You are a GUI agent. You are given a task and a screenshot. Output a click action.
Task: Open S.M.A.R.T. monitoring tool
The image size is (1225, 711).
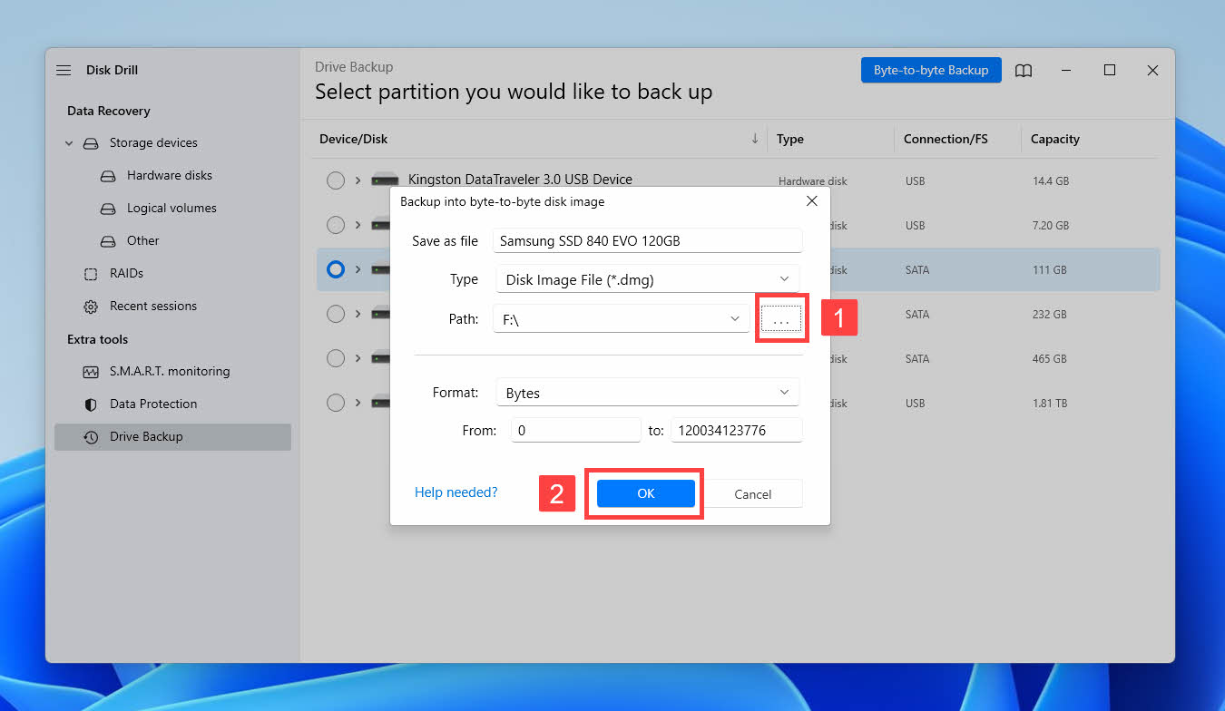tap(170, 372)
